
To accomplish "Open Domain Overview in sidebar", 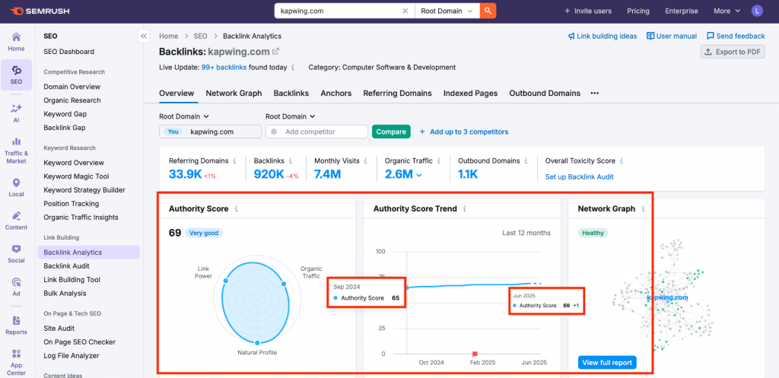I will [x=72, y=87].
